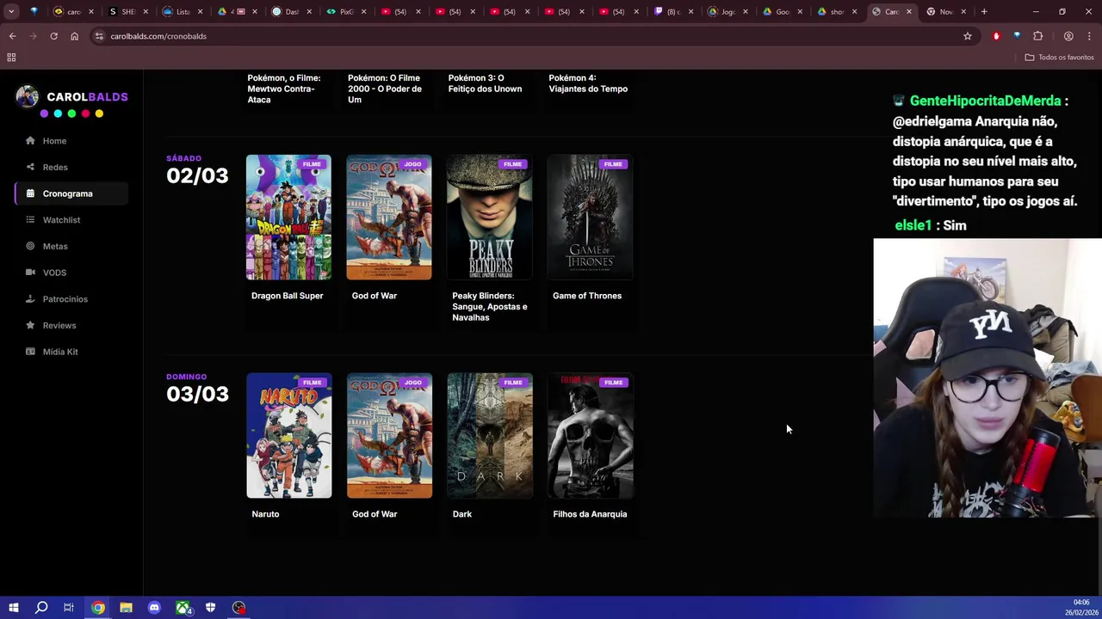The image size is (1102, 619).
Task: Open Windows taskbar search
Action: coord(40,608)
